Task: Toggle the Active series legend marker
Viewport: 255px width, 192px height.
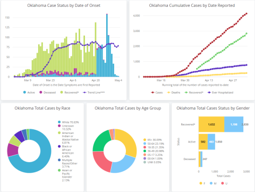Action: coord(24,93)
